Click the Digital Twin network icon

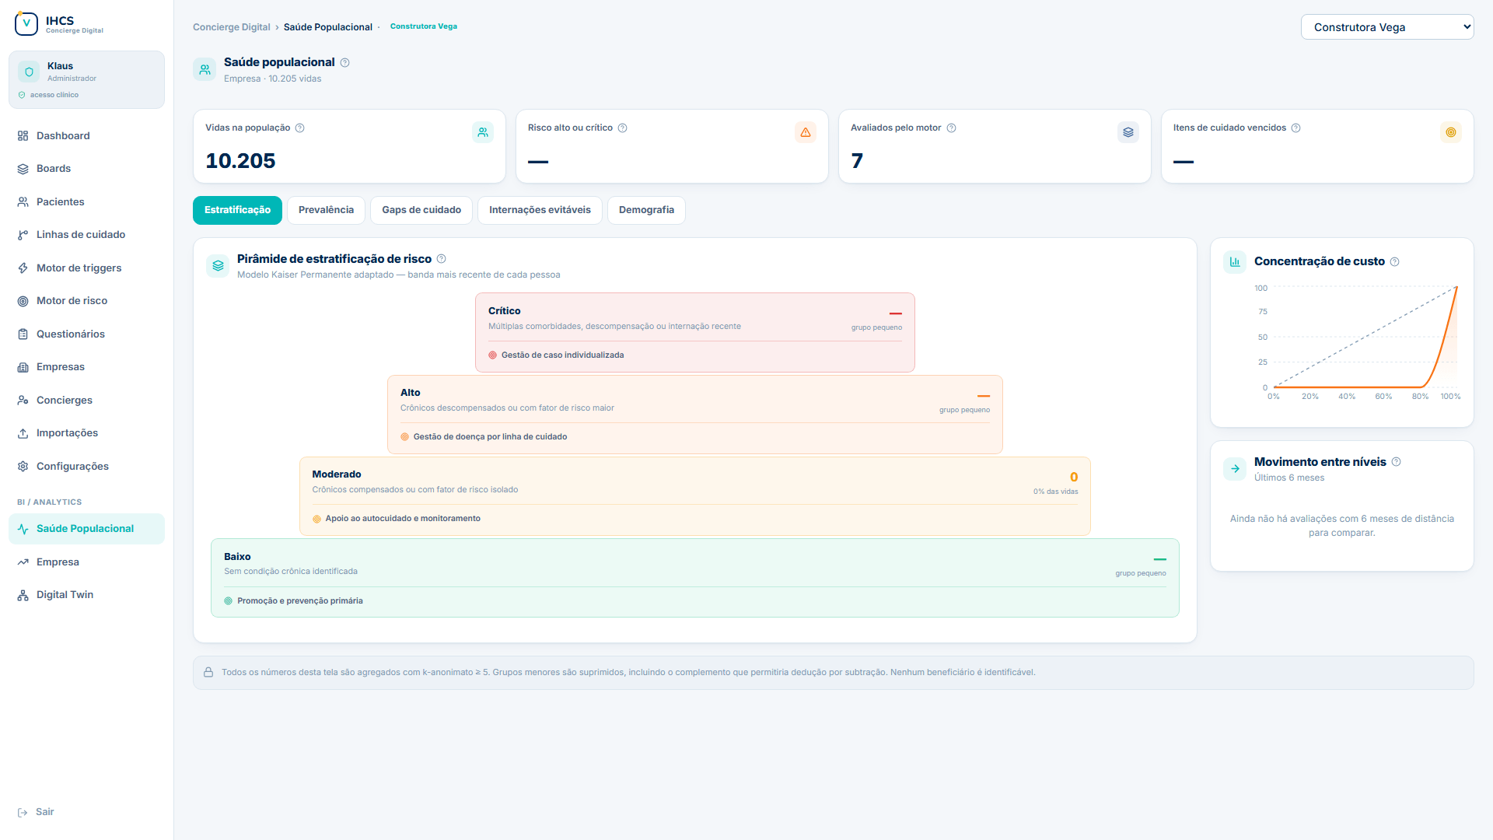[23, 595]
